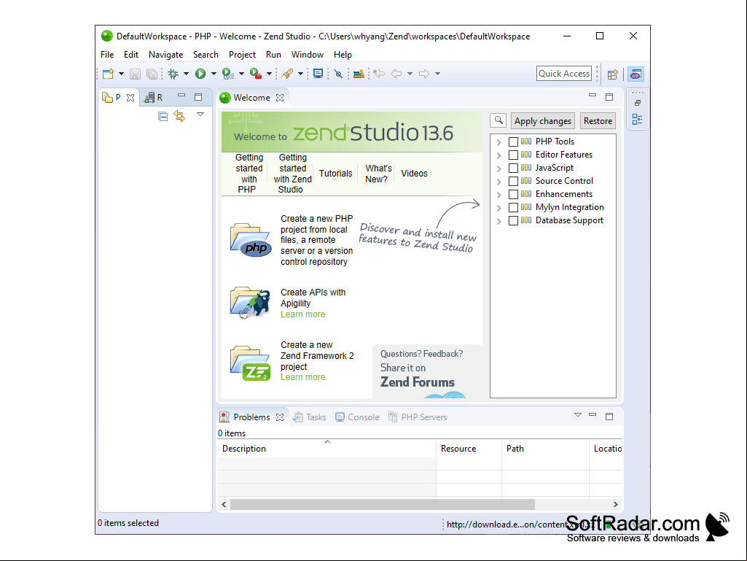Check the JavaScript checkbox
Image resolution: width=747 pixels, height=561 pixels.
(514, 168)
